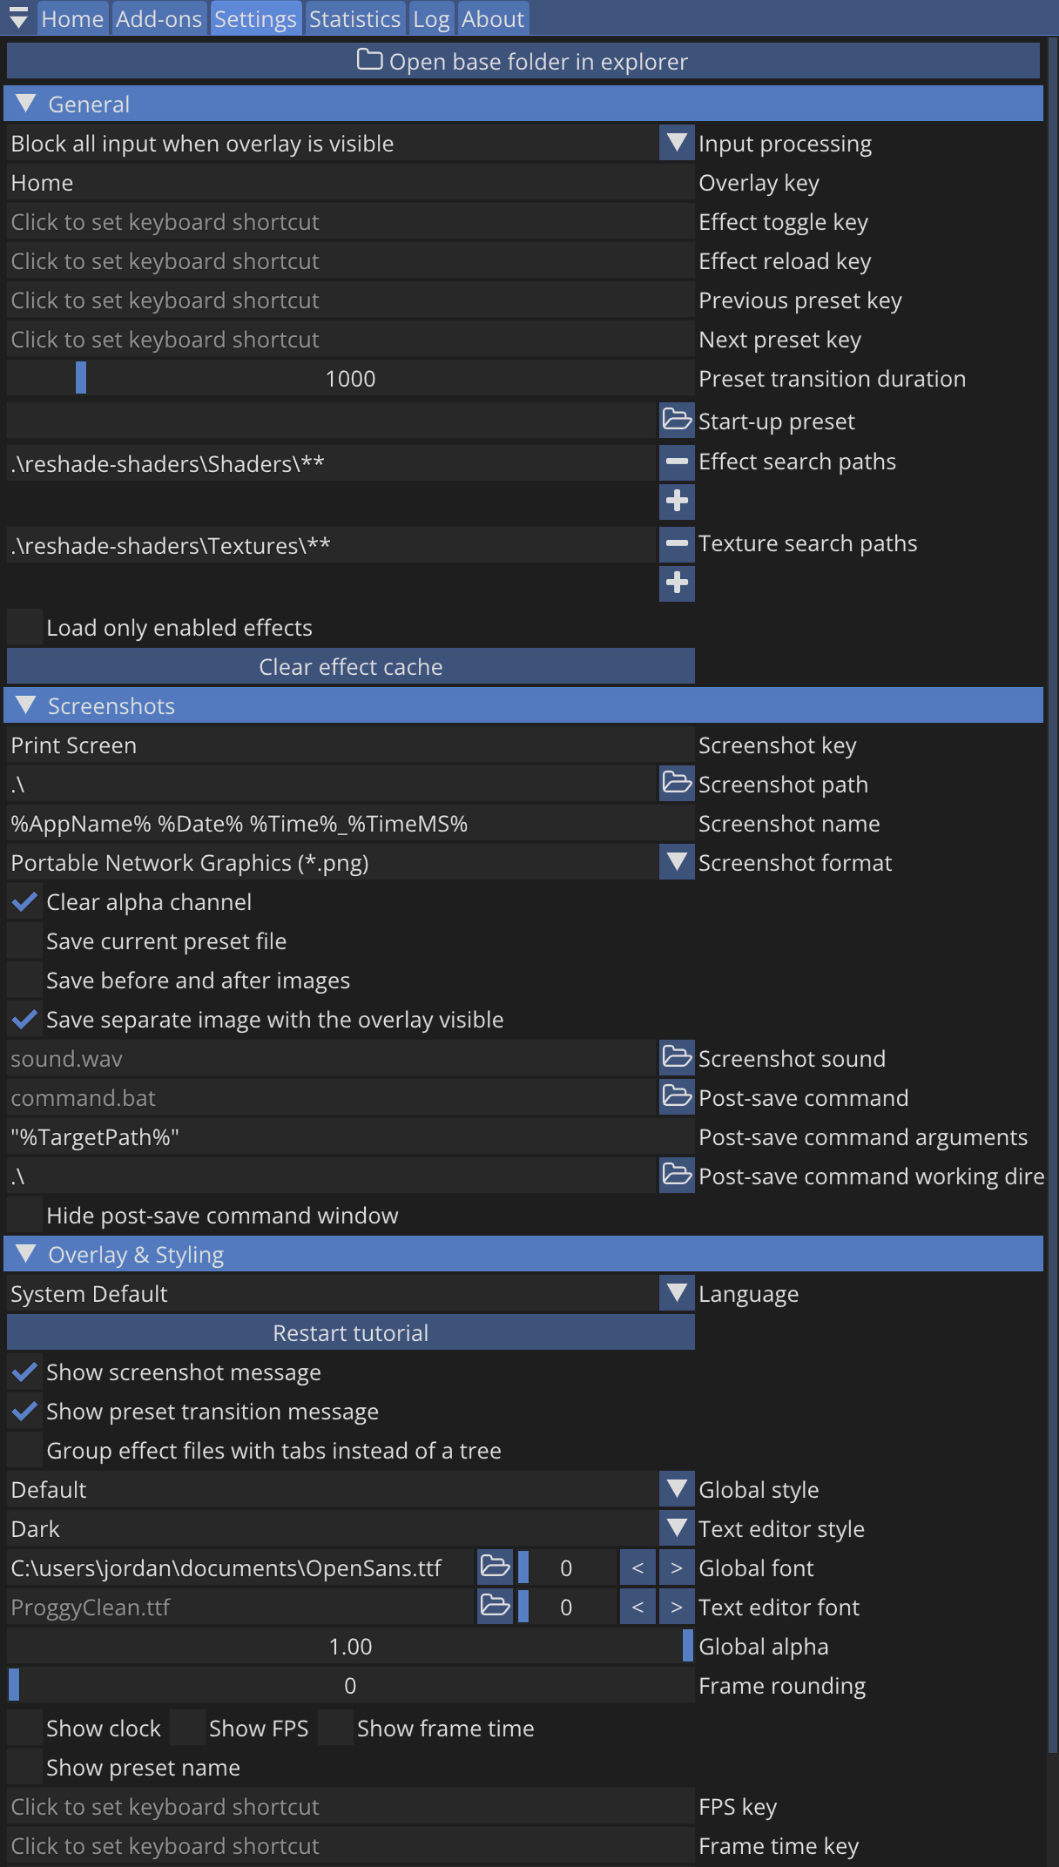This screenshot has height=1867, width=1059.
Task: Uncheck Save separate image with overlay visible
Action: coord(24,1019)
